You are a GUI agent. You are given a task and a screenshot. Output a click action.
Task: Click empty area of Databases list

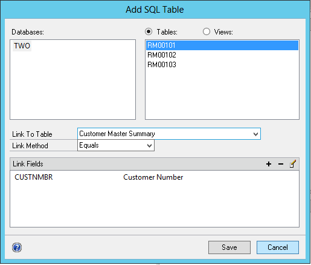[72, 85]
